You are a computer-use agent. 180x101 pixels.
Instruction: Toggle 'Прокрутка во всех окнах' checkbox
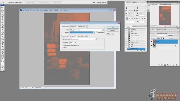point(8,3)
